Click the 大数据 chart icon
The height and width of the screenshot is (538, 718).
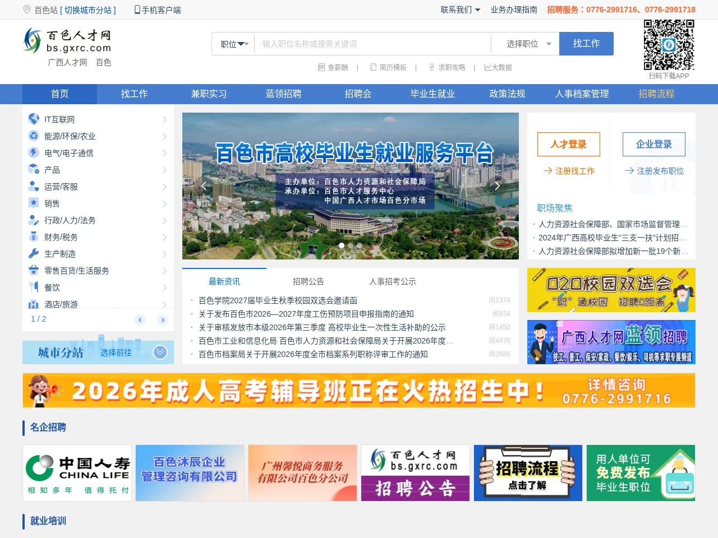coord(487,67)
